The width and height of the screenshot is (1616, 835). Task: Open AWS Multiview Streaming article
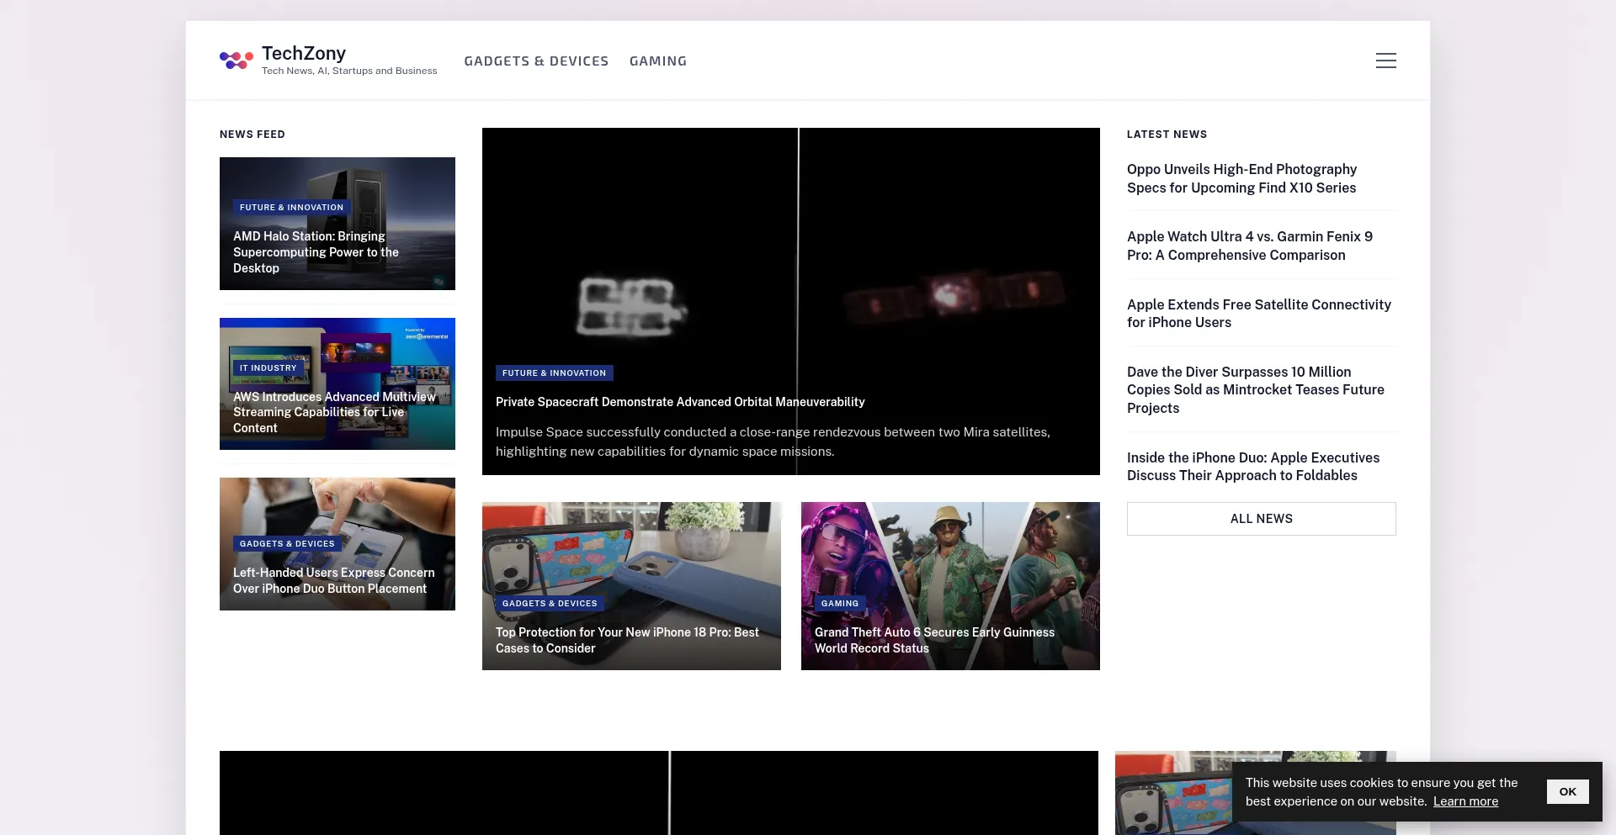[x=334, y=412]
